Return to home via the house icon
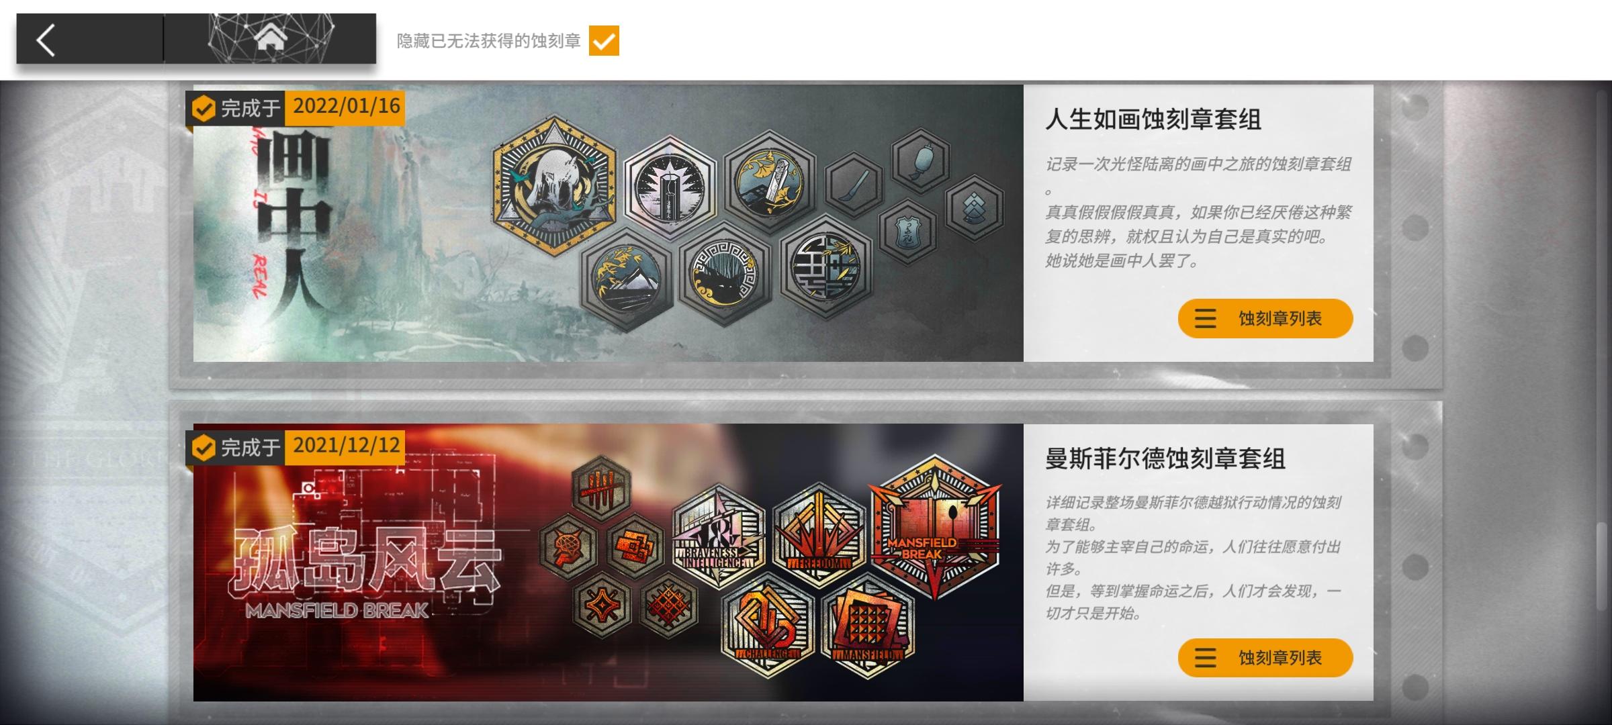Screen dimensions: 1612x725 click(x=271, y=39)
